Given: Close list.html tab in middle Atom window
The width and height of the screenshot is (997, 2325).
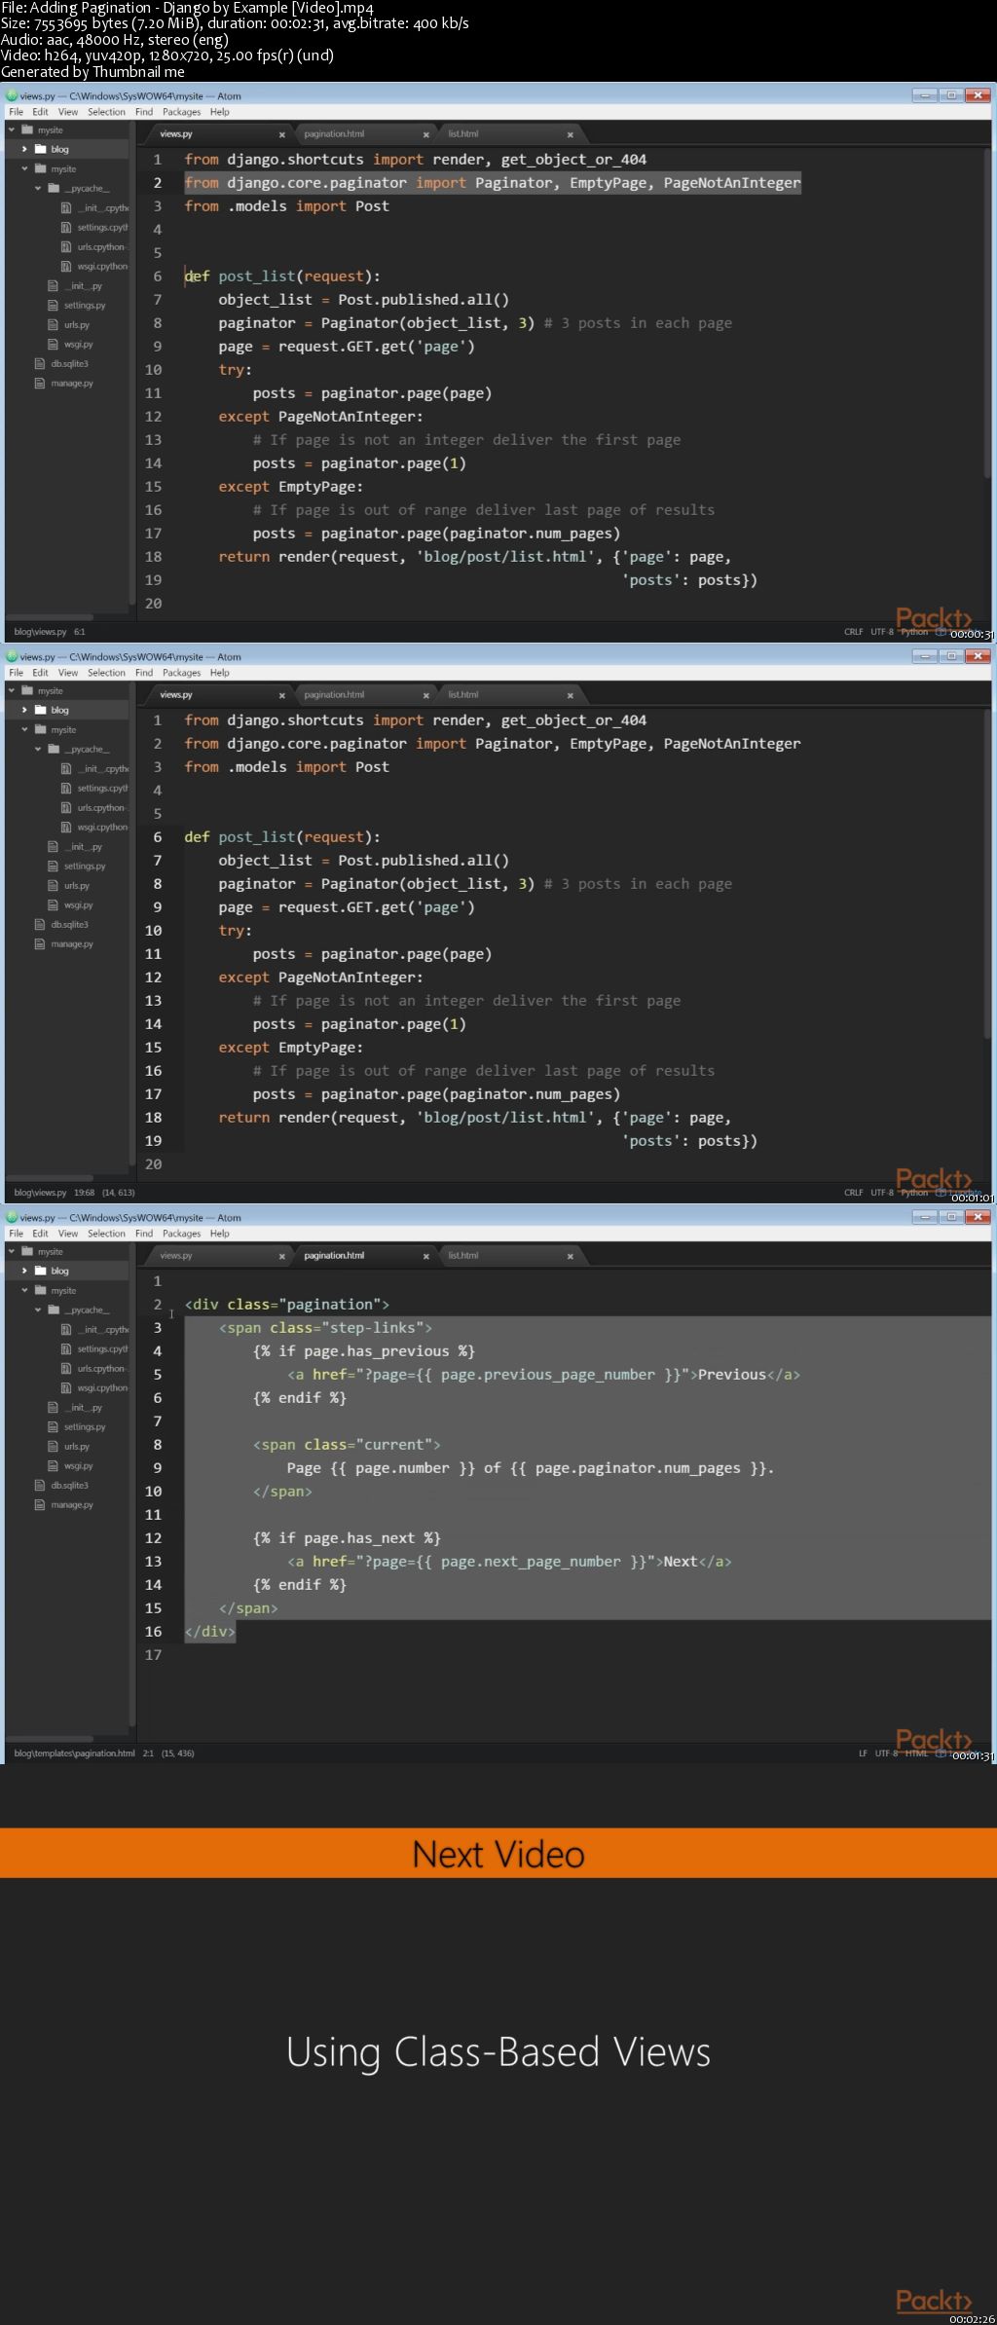Looking at the screenshot, I should click(570, 695).
